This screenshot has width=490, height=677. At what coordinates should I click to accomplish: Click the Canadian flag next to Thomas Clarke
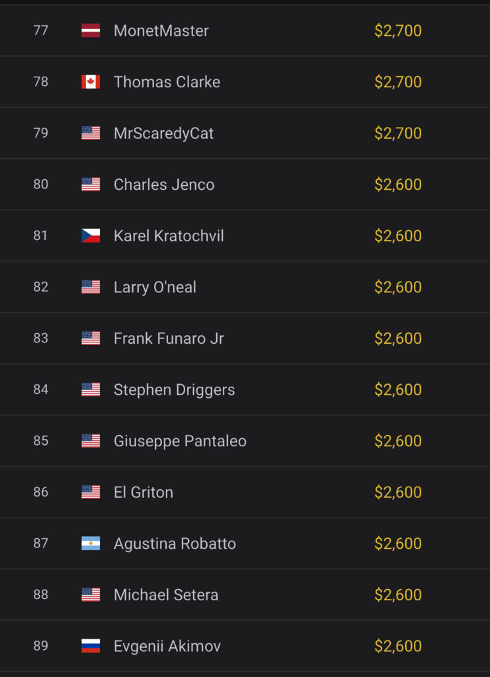(x=91, y=82)
